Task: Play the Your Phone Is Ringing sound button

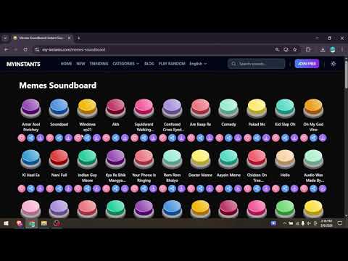Action: tap(144, 159)
